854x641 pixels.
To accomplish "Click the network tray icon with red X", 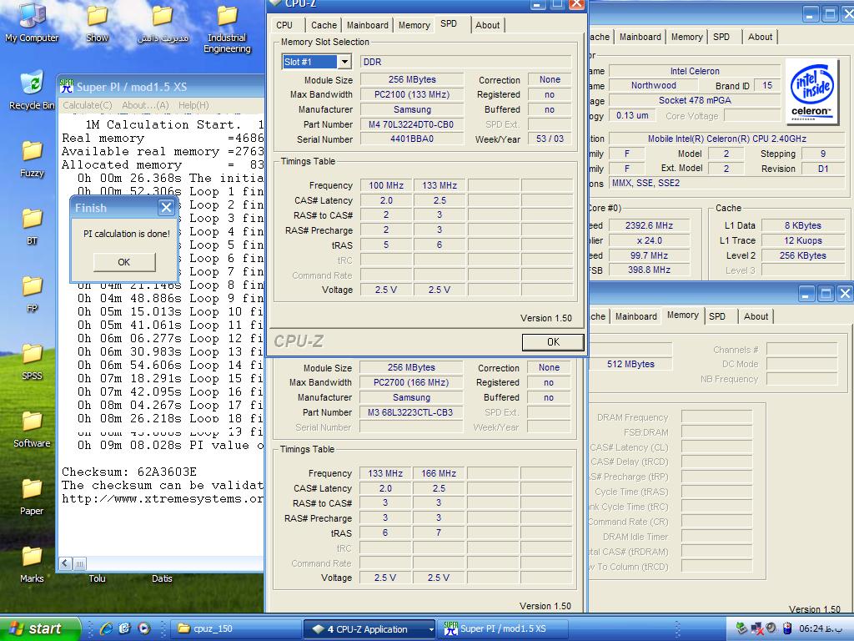I will 757,628.
